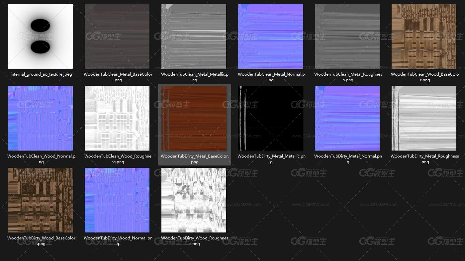Image resolution: width=465 pixels, height=261 pixels.
Task: Click the file name WoodenTubClean_Metal_Roughness.png
Action: (x=348, y=77)
